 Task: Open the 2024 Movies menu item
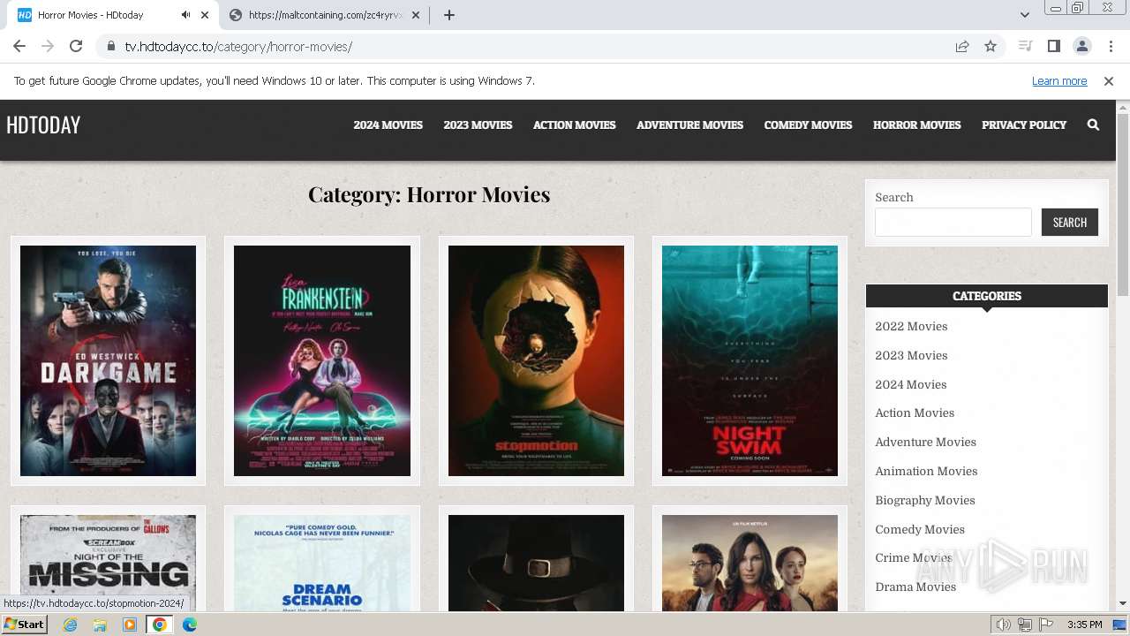388,125
